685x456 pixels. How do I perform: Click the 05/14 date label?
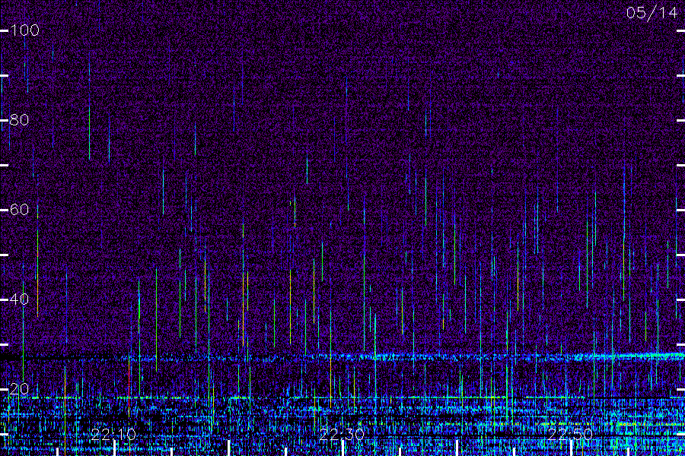pyautogui.click(x=652, y=13)
